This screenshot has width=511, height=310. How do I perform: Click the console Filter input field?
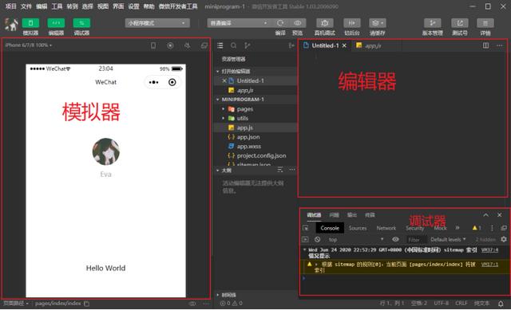[x=417, y=240]
